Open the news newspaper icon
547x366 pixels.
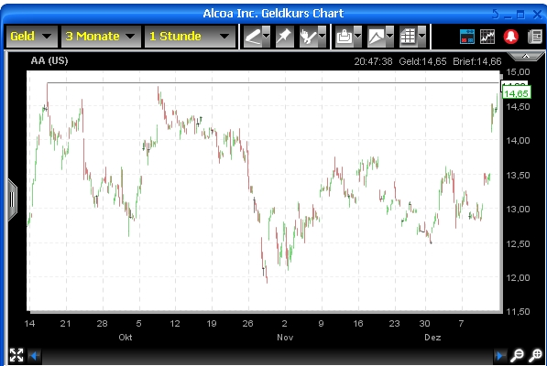pos(535,37)
